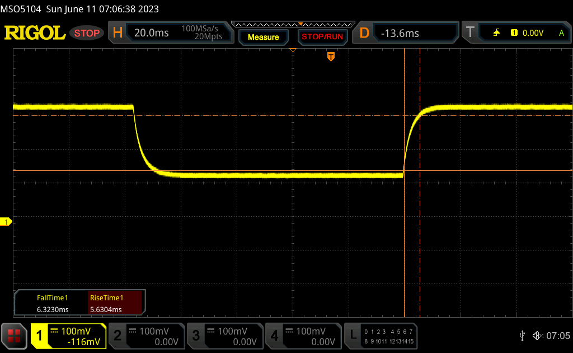Click the red STOP status indicator
Image resolution: width=573 pixels, height=353 pixels.
(x=87, y=33)
